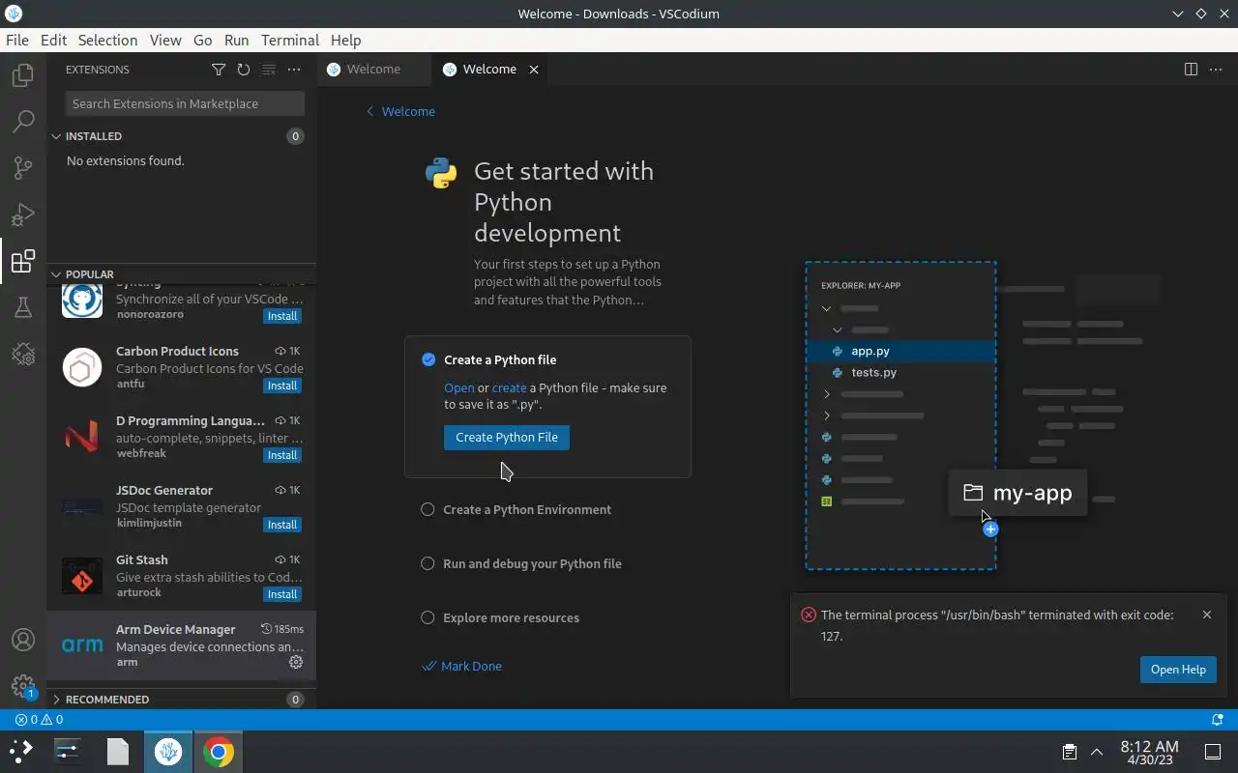1238x773 pixels.
Task: Install the Git Stash extension
Action: point(282,594)
